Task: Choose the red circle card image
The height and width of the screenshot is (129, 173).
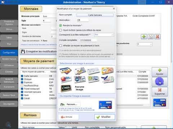Action: tap(66, 79)
